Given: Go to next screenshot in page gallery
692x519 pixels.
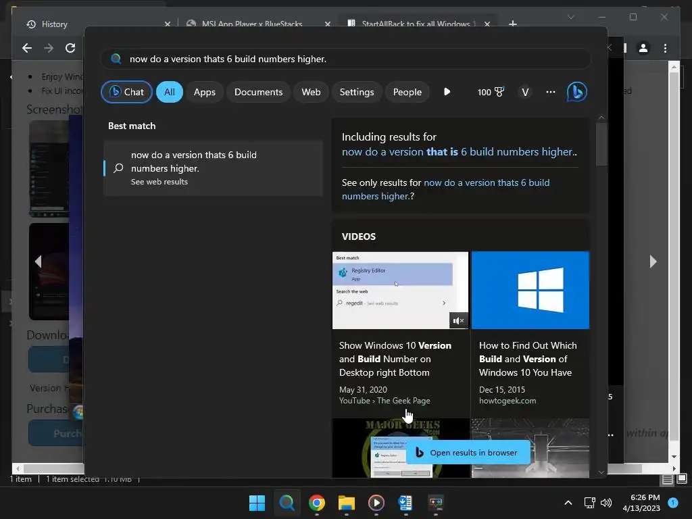Looking at the screenshot, I should [653, 262].
